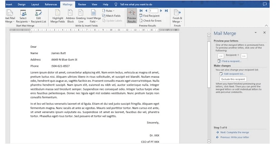Click the phone number 504-621-8927

coord(61,66)
